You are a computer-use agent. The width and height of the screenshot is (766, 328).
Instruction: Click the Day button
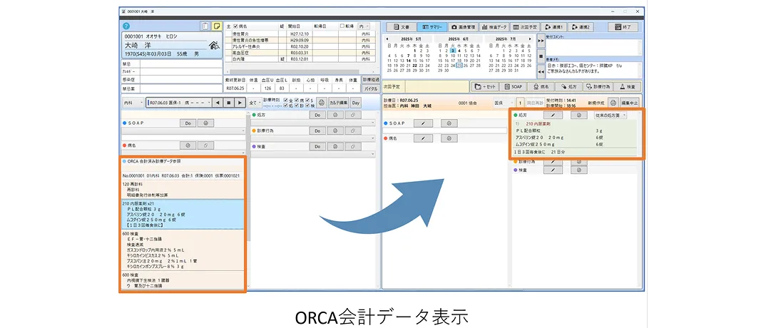click(x=356, y=103)
